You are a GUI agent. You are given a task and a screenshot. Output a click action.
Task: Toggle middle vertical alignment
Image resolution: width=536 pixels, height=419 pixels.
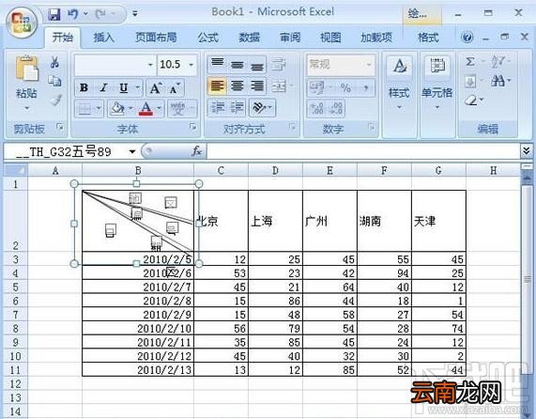(x=237, y=64)
